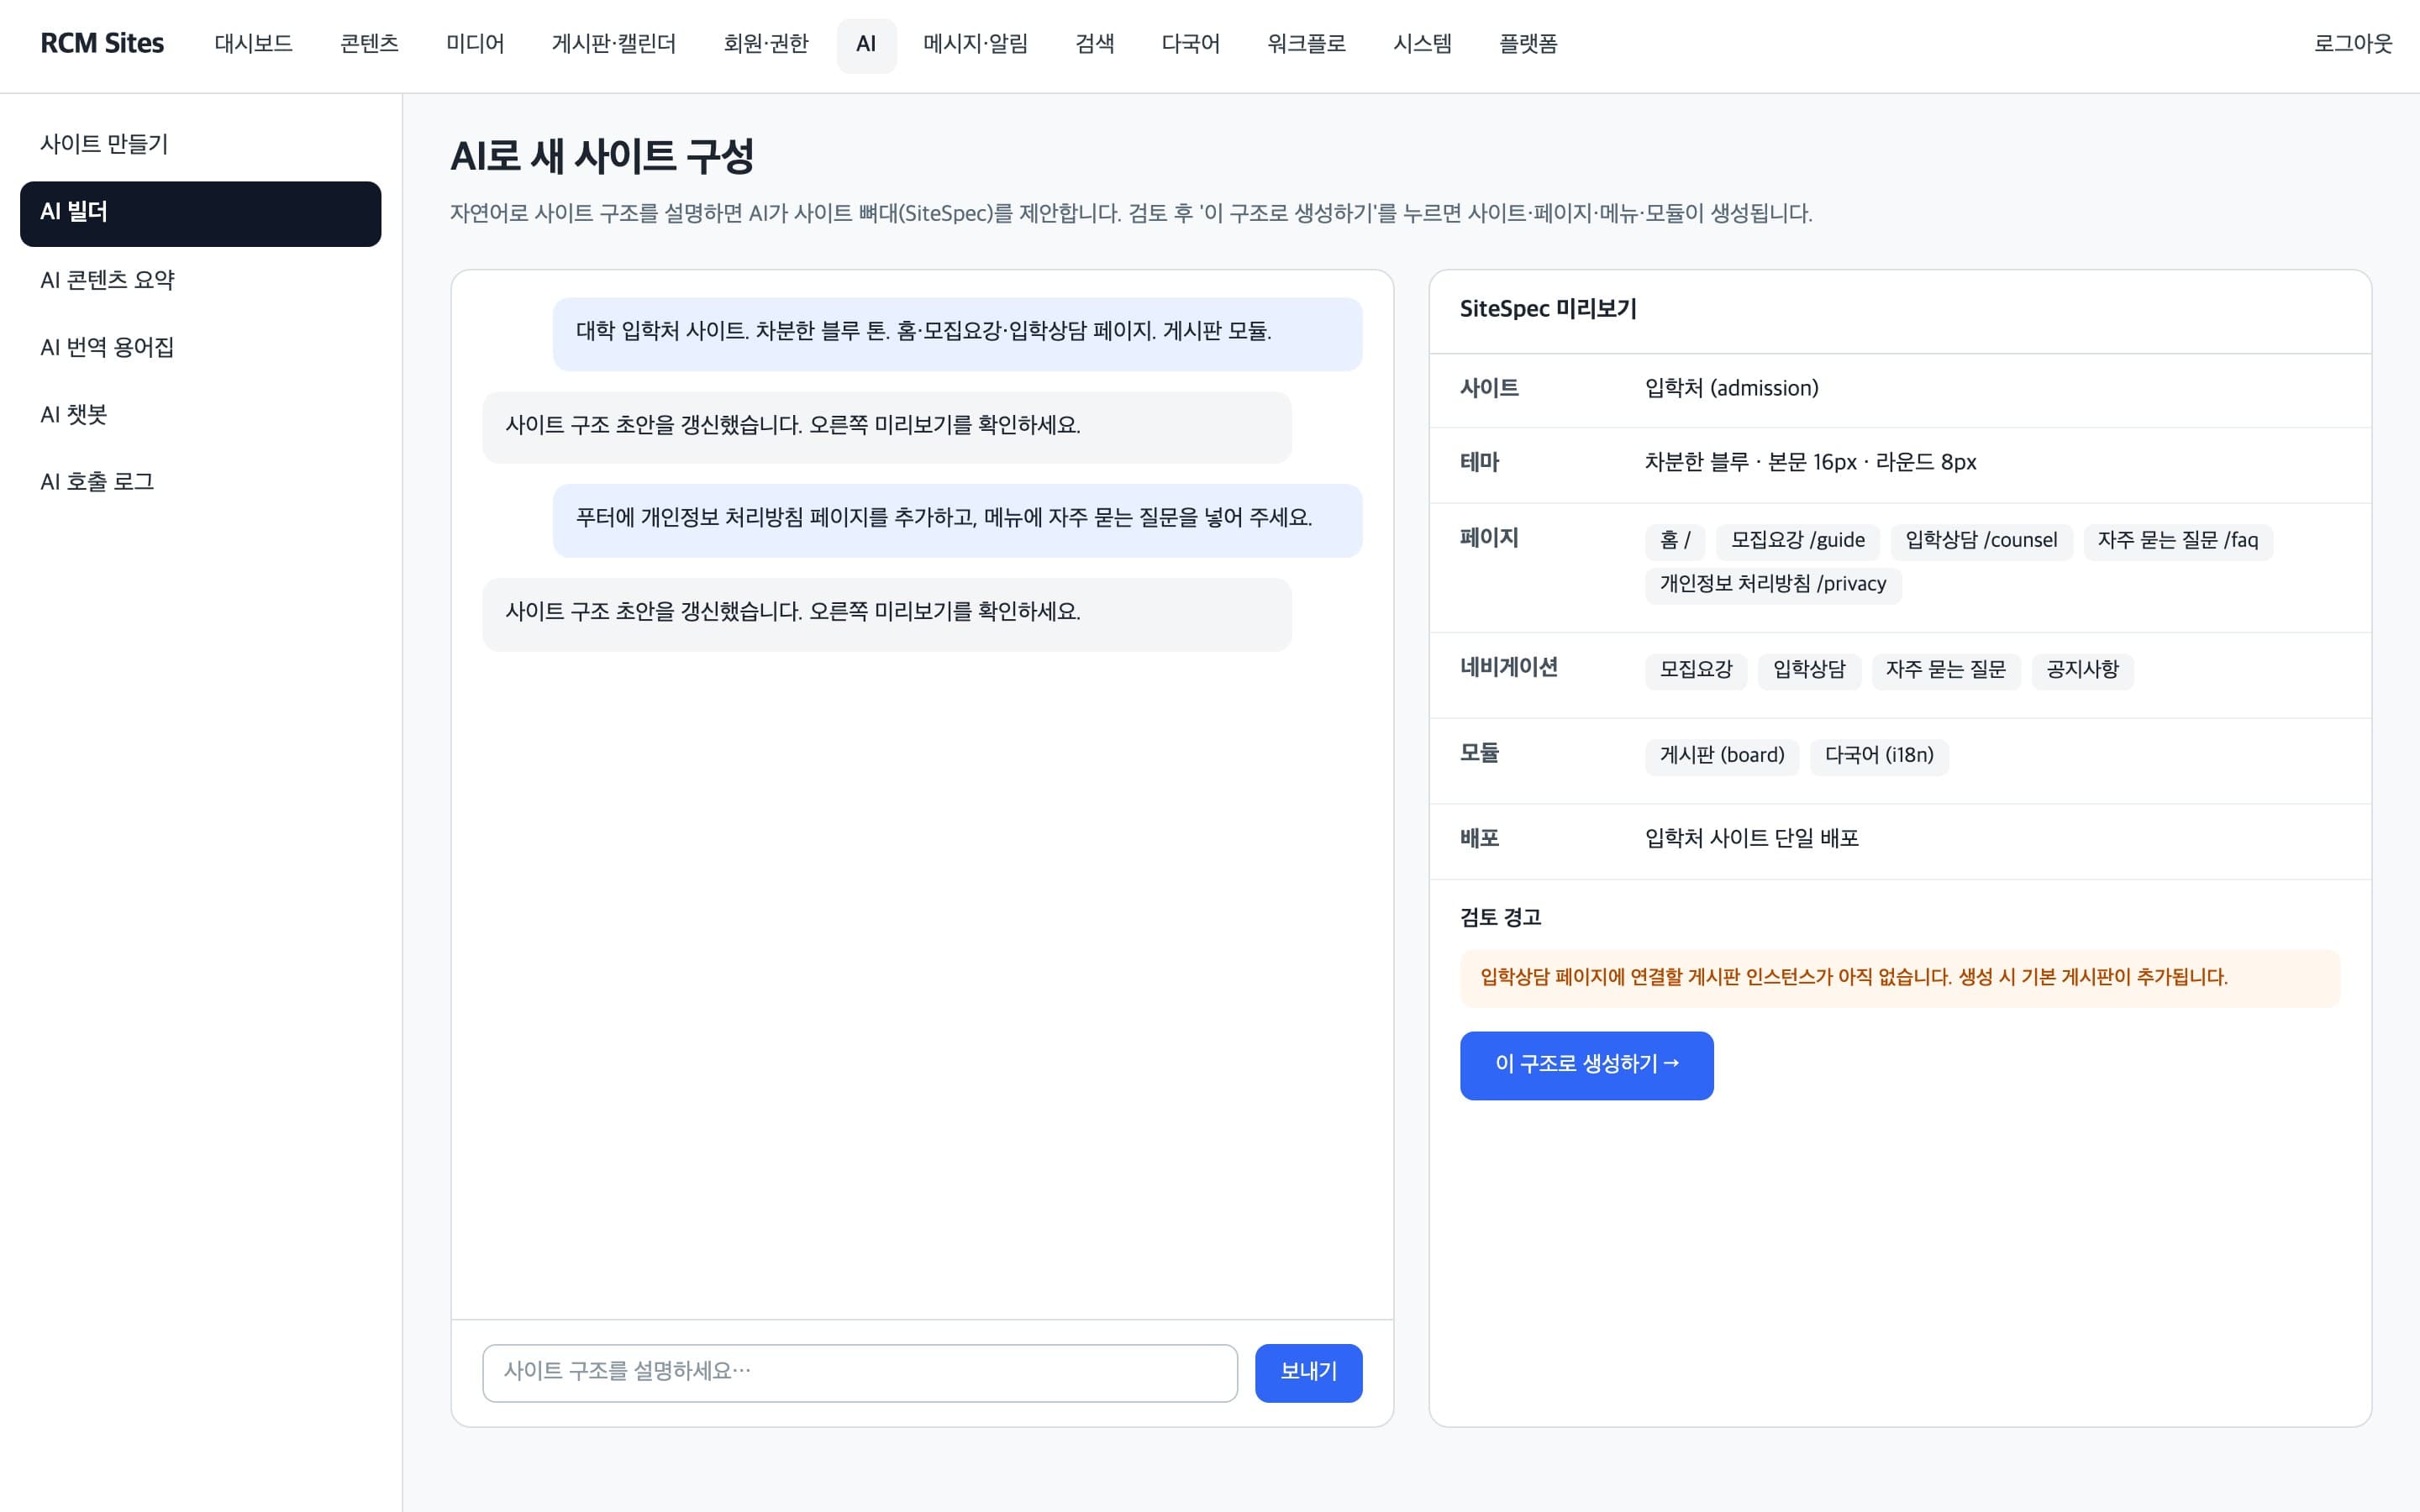2420x1512 pixels.
Task: Focus the 사이트 구조를 설명하세요 input field
Action: pyautogui.click(x=859, y=1372)
